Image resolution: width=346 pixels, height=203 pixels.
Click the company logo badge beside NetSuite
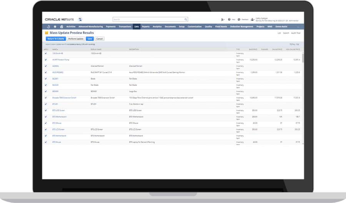[x=80, y=19]
